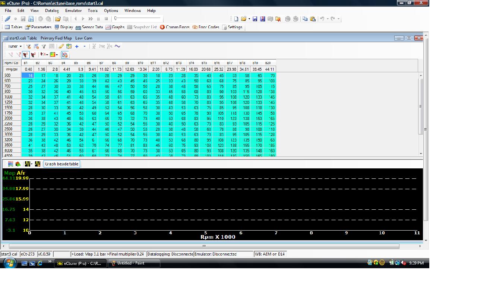Click the table vertical scrollbar down arrow

coord(421,153)
